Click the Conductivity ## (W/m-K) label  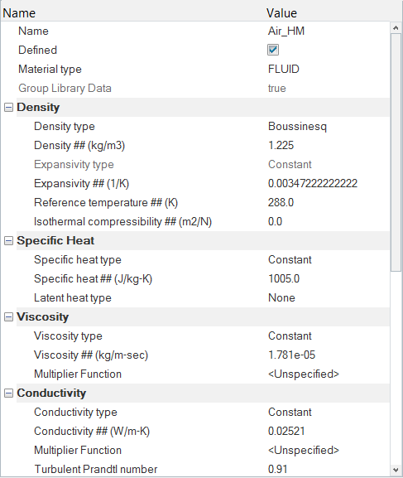pyautogui.click(x=92, y=432)
